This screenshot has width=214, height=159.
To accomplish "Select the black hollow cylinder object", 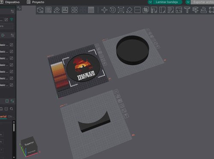I will tap(133, 50).
